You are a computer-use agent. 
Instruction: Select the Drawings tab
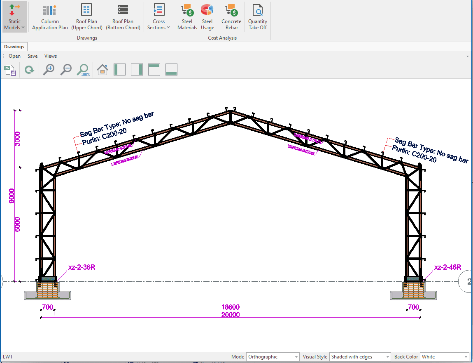click(14, 47)
